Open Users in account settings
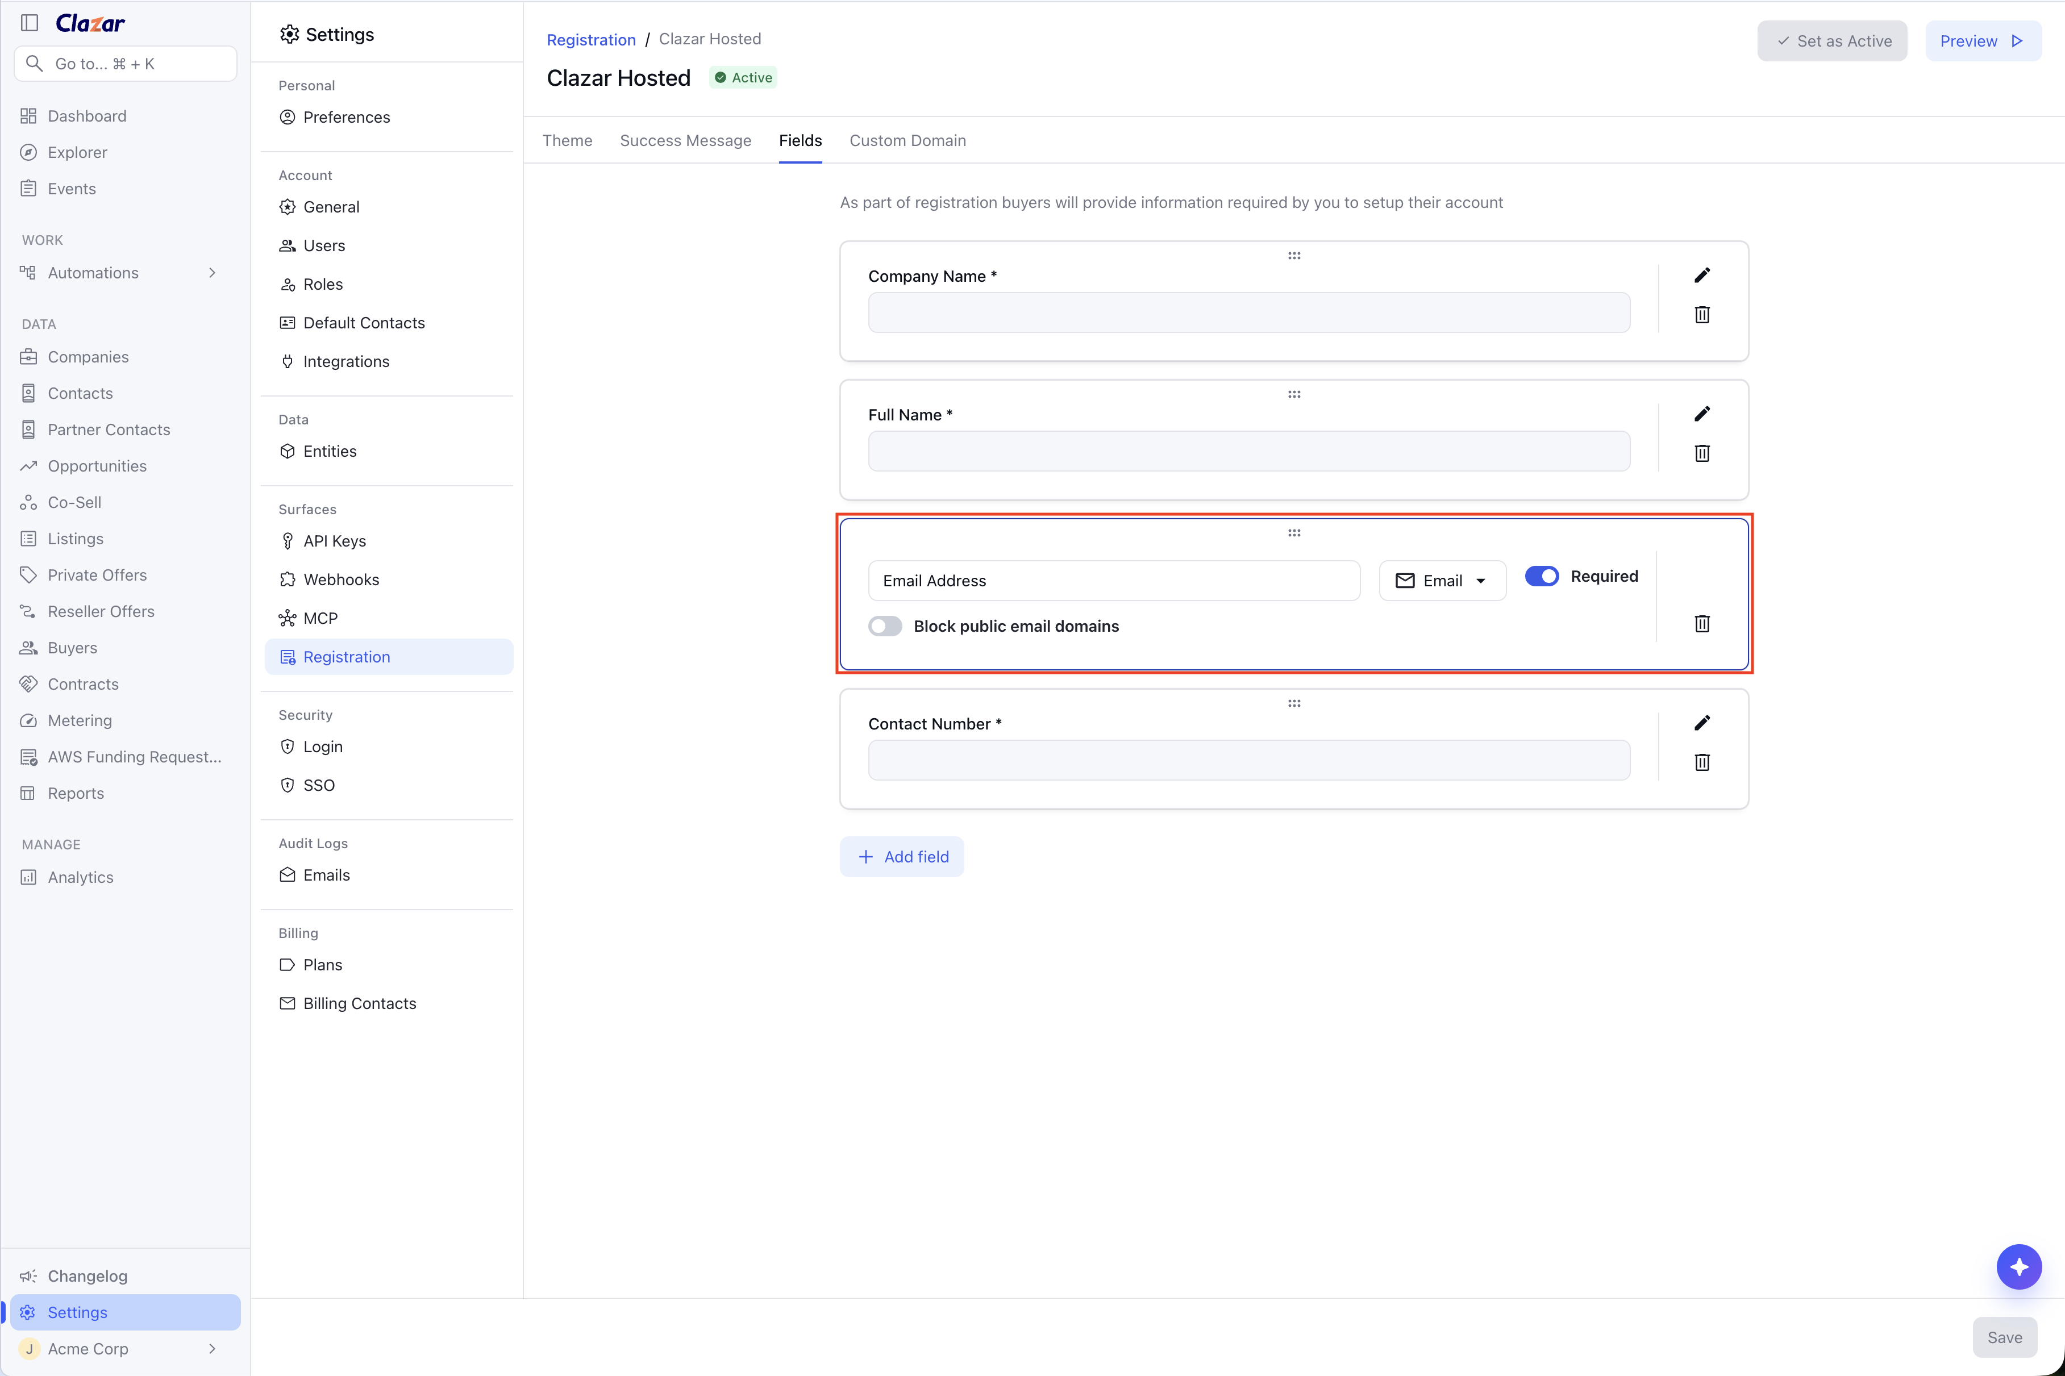The width and height of the screenshot is (2065, 1376). click(389, 245)
